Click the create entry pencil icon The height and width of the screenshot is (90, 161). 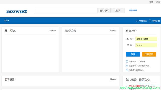click(137, 21)
